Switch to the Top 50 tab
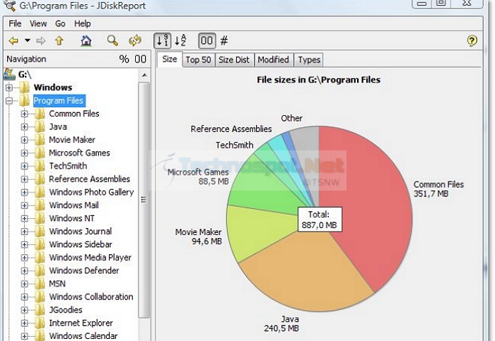The image size is (495, 341). click(198, 59)
